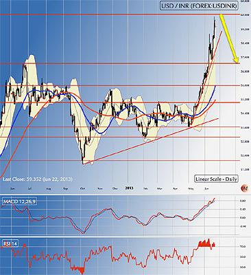Click the Feb month label on time axis

[x=145, y=188]
